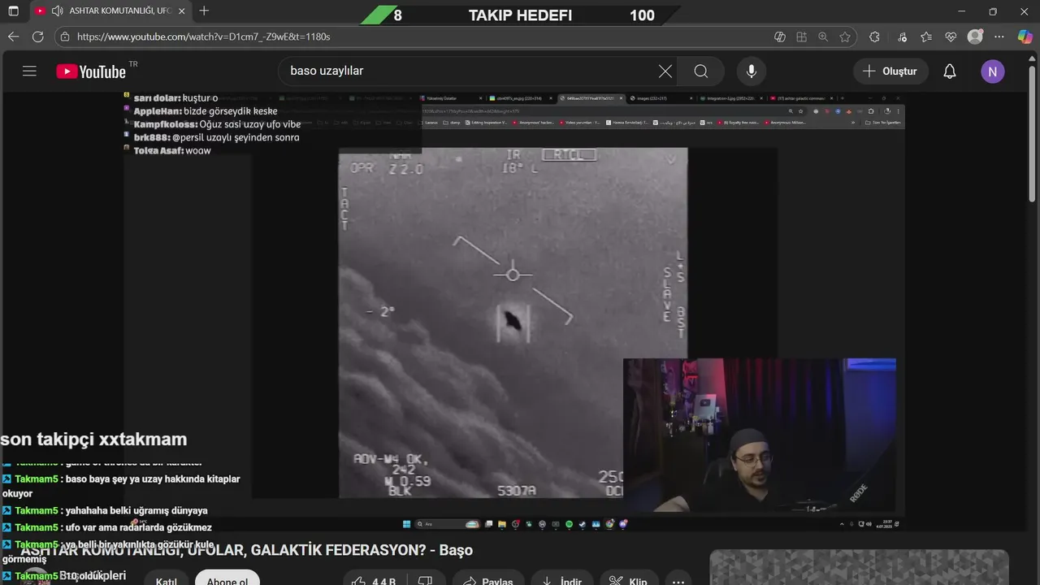Open the Favorites list icon
1040x585 pixels.
point(926,37)
